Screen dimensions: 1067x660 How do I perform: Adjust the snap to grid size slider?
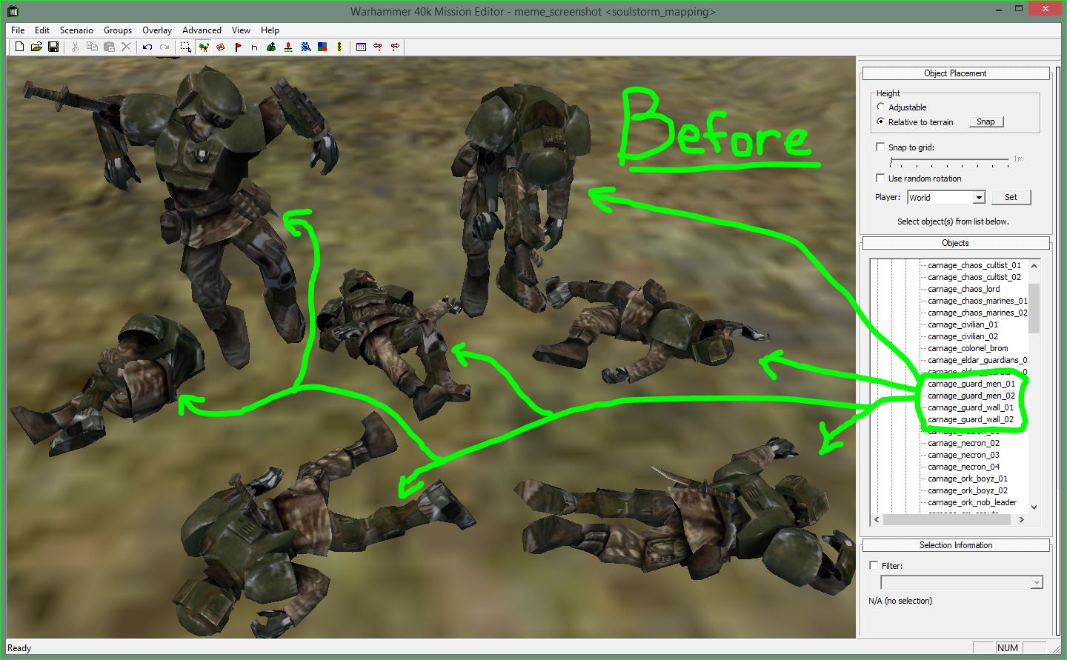tap(949, 161)
